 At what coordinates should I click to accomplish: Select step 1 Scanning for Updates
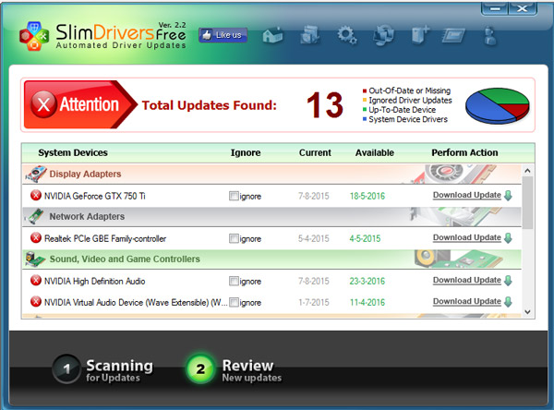tap(102, 369)
